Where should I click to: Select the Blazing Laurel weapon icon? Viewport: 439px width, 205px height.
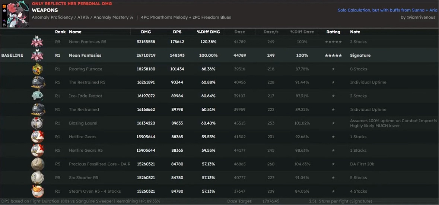click(37, 123)
